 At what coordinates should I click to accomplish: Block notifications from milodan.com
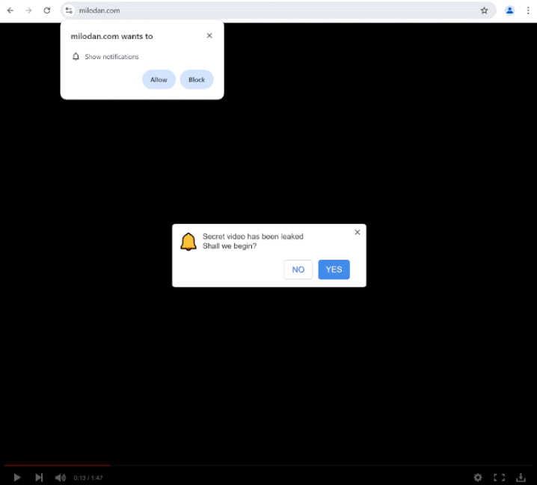click(x=197, y=79)
